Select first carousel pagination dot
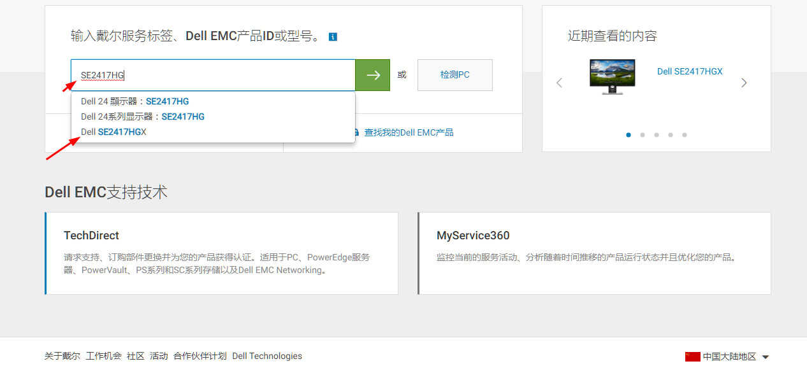 (x=629, y=135)
